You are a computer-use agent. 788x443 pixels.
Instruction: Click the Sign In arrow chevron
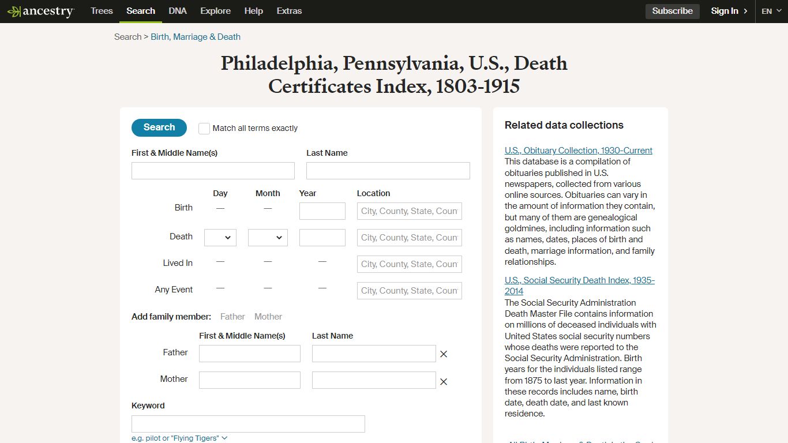coord(745,11)
